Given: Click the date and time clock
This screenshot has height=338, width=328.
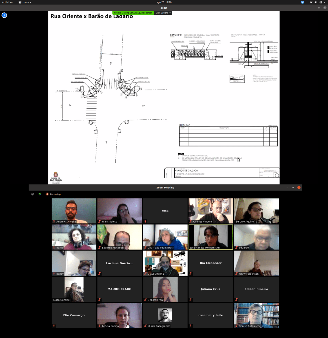Looking at the screenshot, I should click(164, 2).
